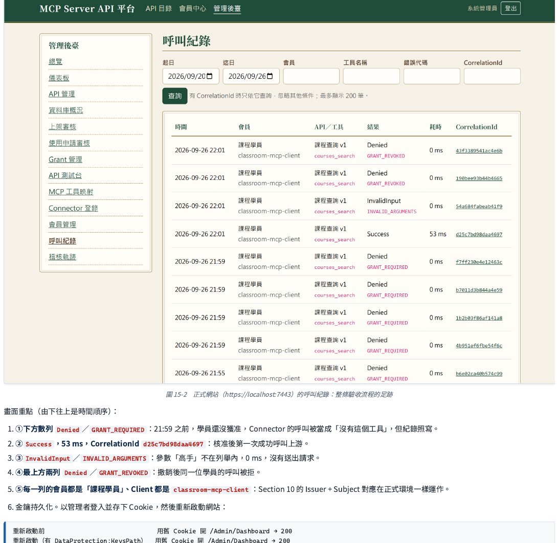Image resolution: width=559 pixels, height=543 pixels.
Task: Open 會員管理 in the sidebar
Action: tap(62, 225)
